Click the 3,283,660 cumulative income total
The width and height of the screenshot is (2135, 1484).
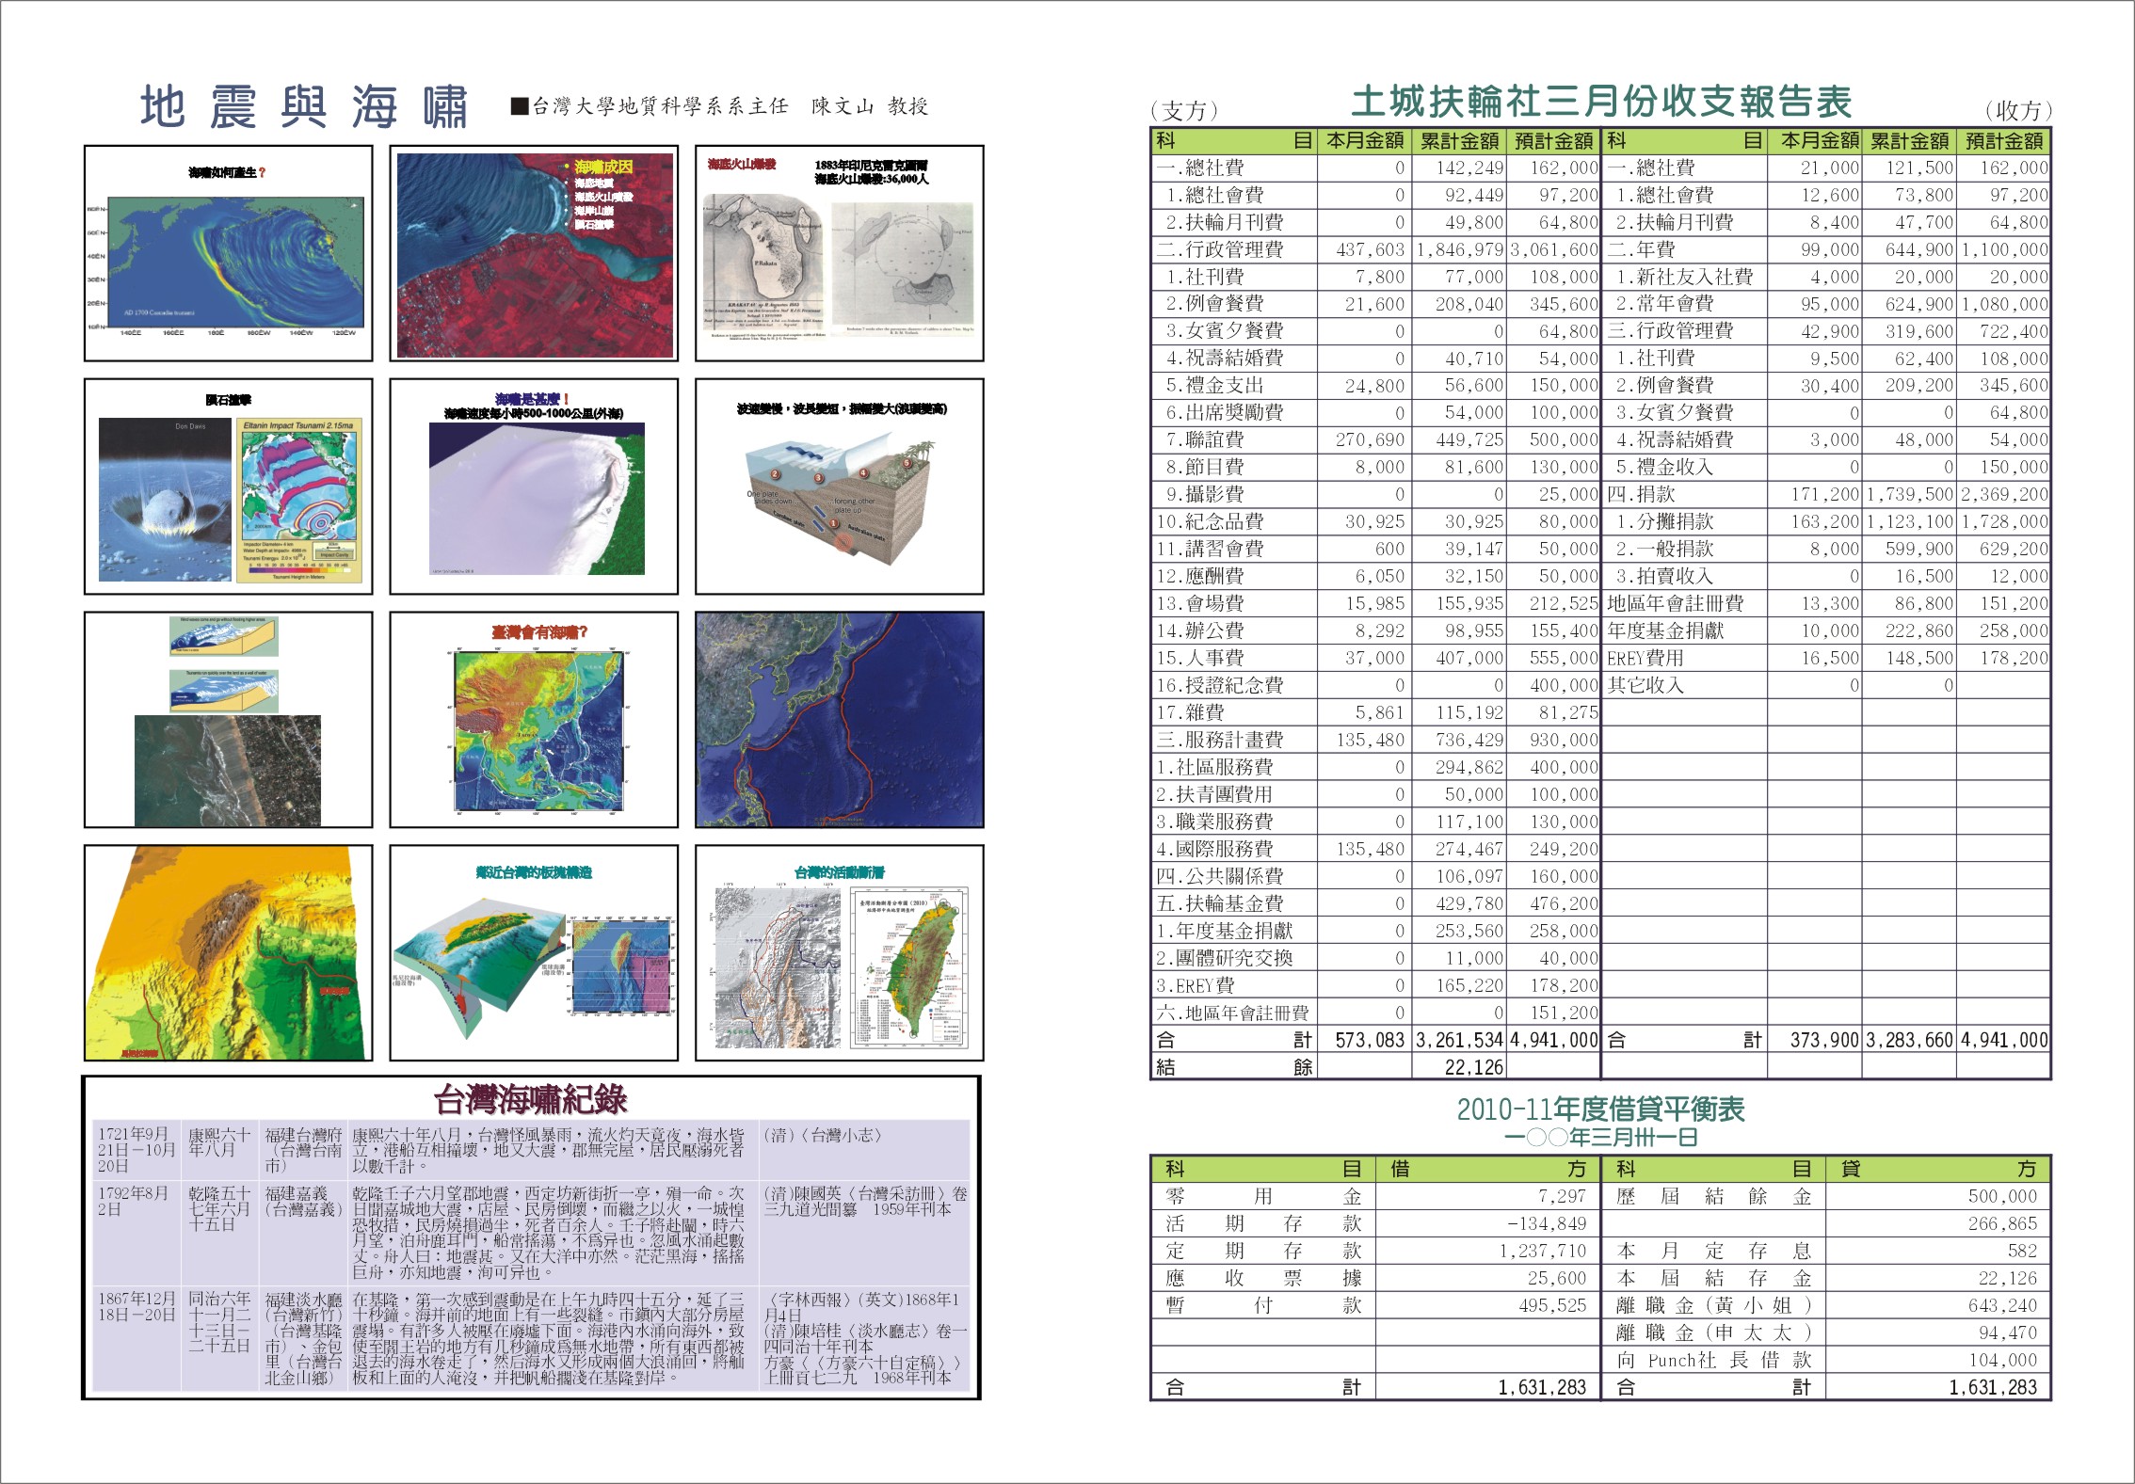click(x=1910, y=1040)
